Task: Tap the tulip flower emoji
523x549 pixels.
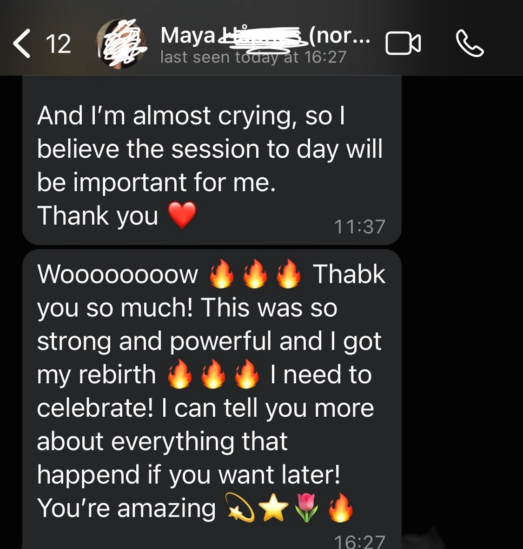Action: [x=307, y=508]
